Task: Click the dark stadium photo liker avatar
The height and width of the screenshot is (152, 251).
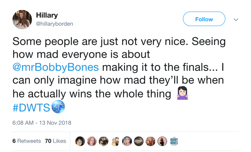Action: point(139,141)
